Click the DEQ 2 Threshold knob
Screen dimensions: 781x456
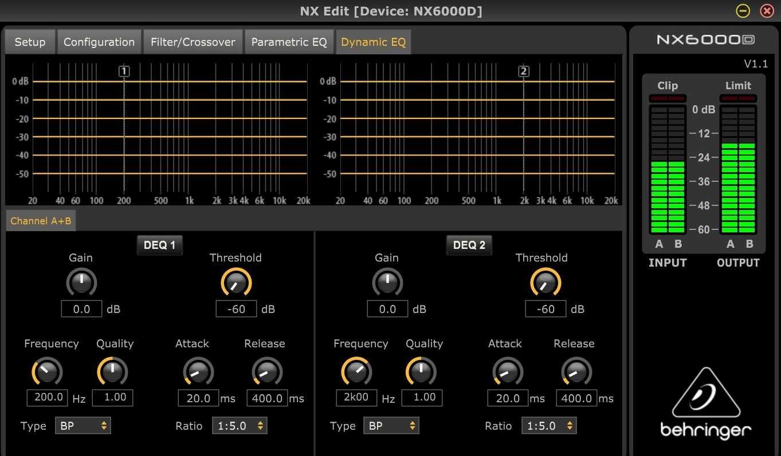point(545,283)
